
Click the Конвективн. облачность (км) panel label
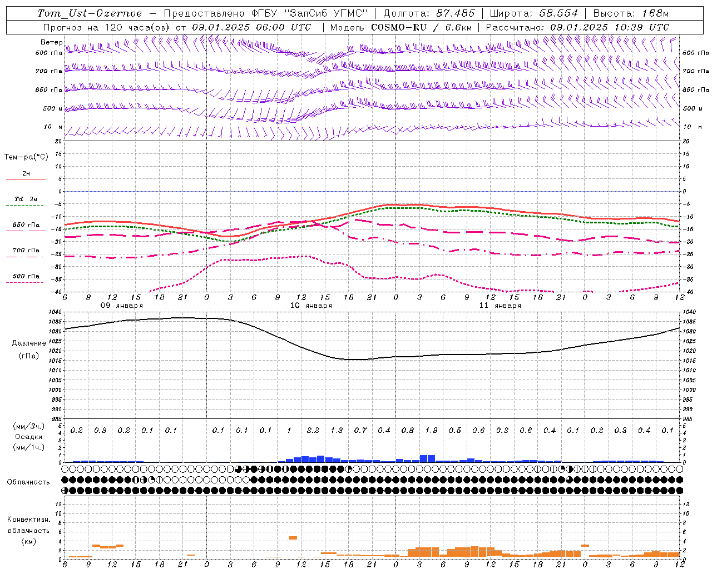(28, 530)
